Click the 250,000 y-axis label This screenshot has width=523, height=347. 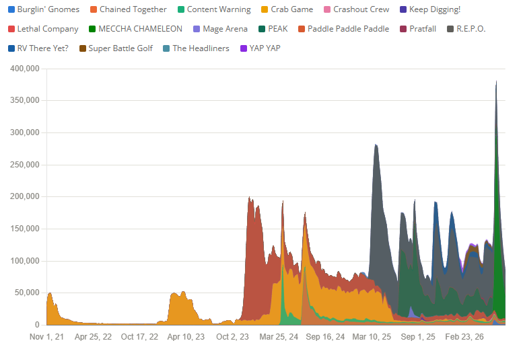point(25,165)
